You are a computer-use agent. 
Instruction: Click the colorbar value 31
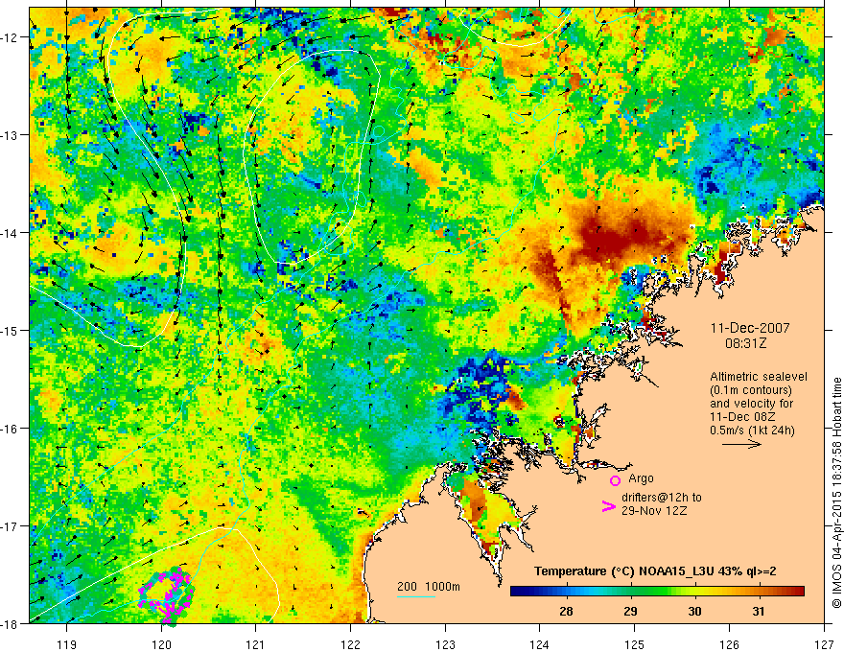click(759, 611)
